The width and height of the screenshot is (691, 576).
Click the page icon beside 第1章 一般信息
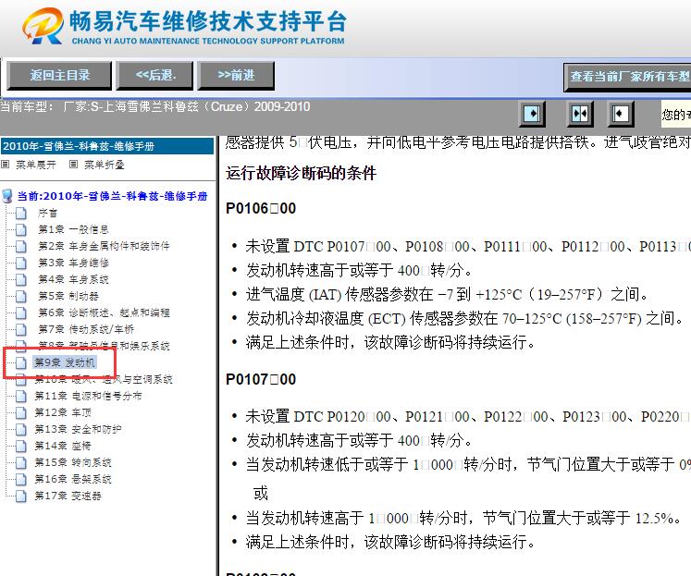pos(20,229)
